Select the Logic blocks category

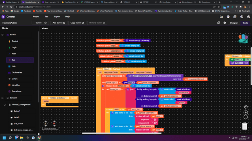coord(20,48)
